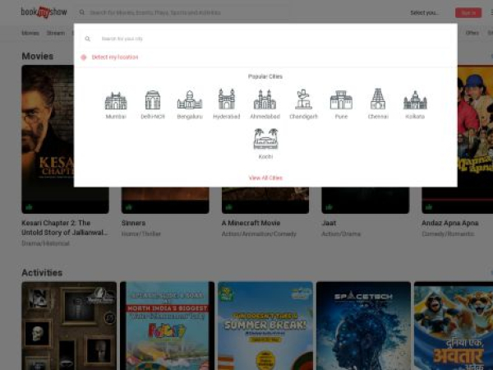Click the city search magnifier icon
This screenshot has height=370, width=493.
click(x=87, y=39)
